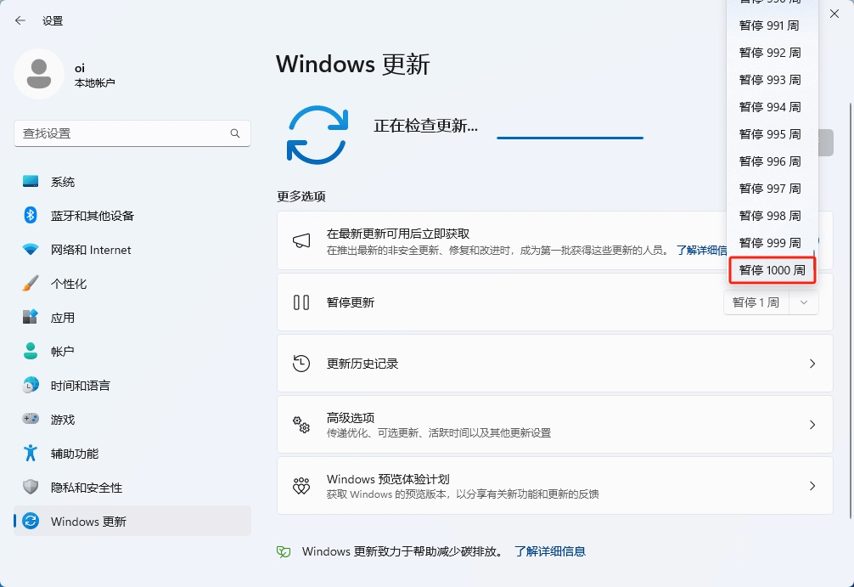
Task: Select 暂停 1000 周 from the list
Action: point(771,269)
